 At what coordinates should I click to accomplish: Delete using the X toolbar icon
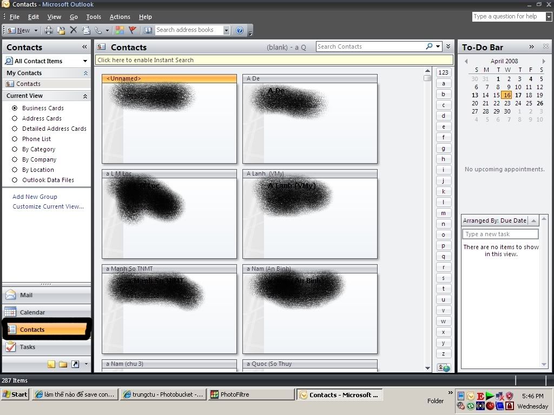[74, 30]
